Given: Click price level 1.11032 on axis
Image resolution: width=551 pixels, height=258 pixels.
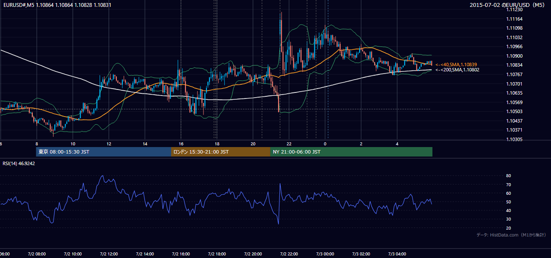Looking at the screenshot, I should pyautogui.click(x=514, y=37).
